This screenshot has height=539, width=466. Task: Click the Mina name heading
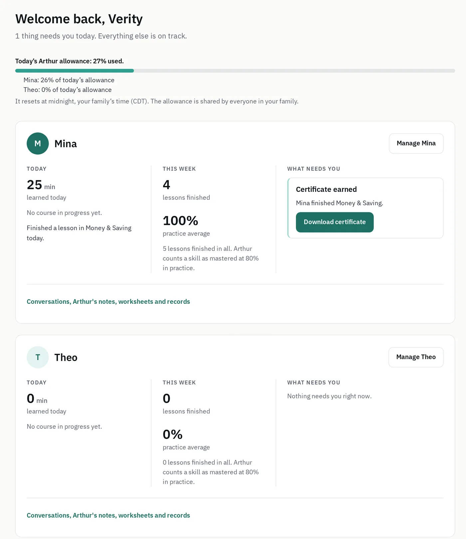point(66,144)
